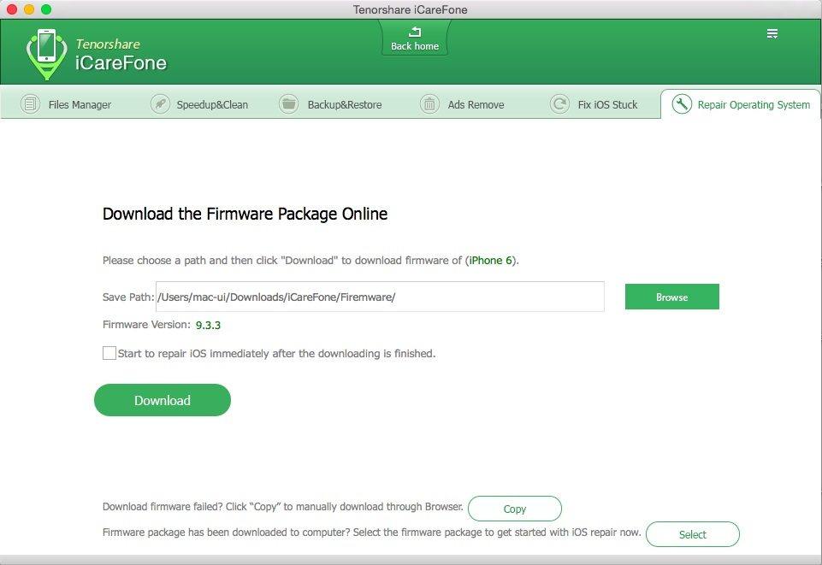Click the Speedup&Clean rocket icon
This screenshot has height=565, width=822.
[160, 103]
